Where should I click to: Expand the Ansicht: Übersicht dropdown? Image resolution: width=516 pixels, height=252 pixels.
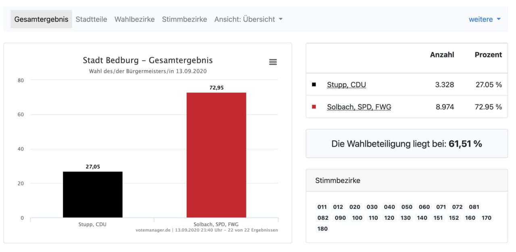(x=249, y=19)
